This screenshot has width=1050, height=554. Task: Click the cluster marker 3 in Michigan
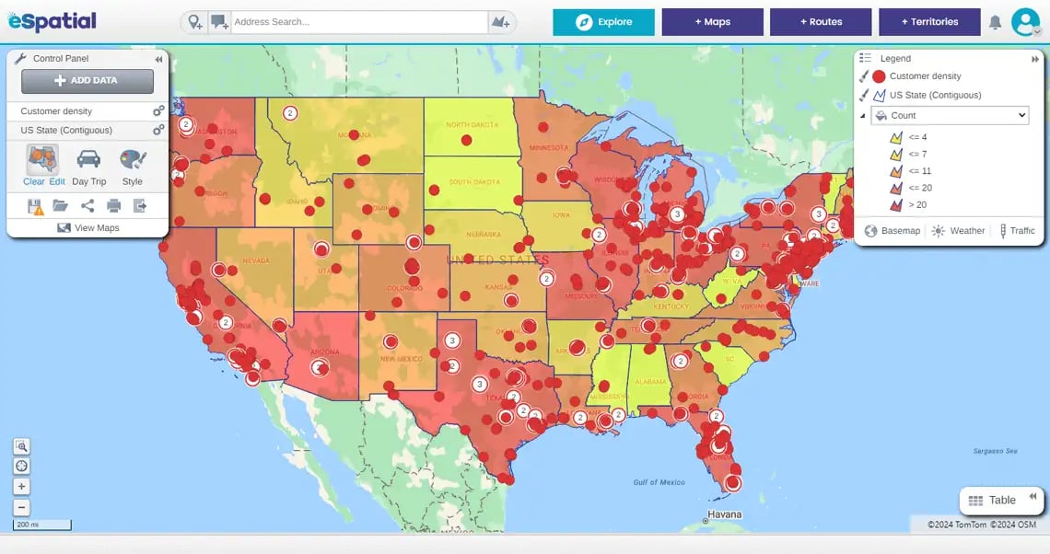click(x=678, y=214)
